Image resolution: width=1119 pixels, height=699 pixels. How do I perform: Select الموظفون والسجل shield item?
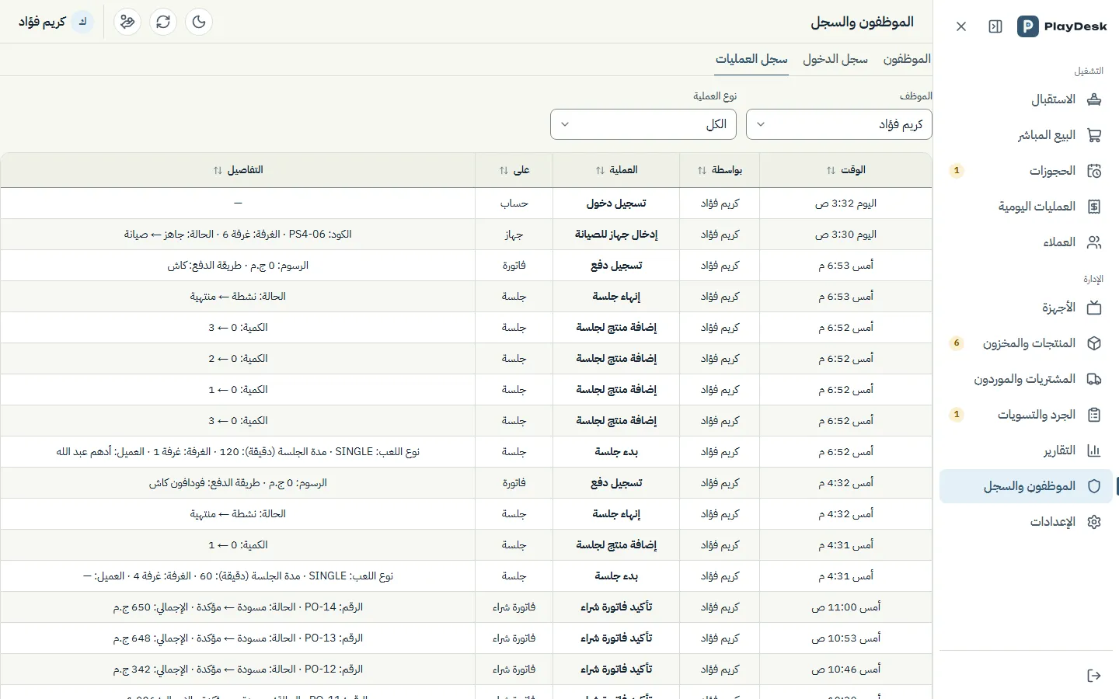[1026, 486]
